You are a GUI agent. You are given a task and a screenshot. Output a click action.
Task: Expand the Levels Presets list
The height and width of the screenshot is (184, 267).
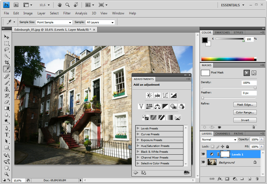click(138, 128)
